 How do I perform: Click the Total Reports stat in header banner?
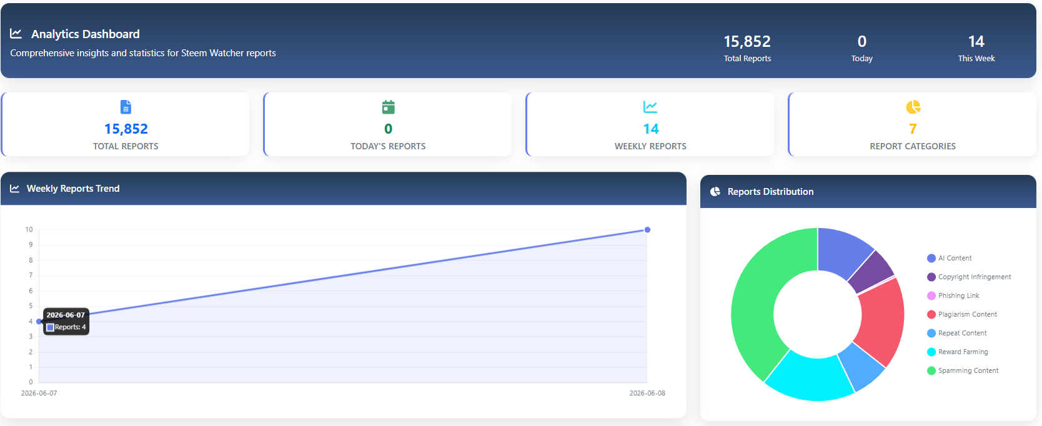pyautogui.click(x=747, y=48)
